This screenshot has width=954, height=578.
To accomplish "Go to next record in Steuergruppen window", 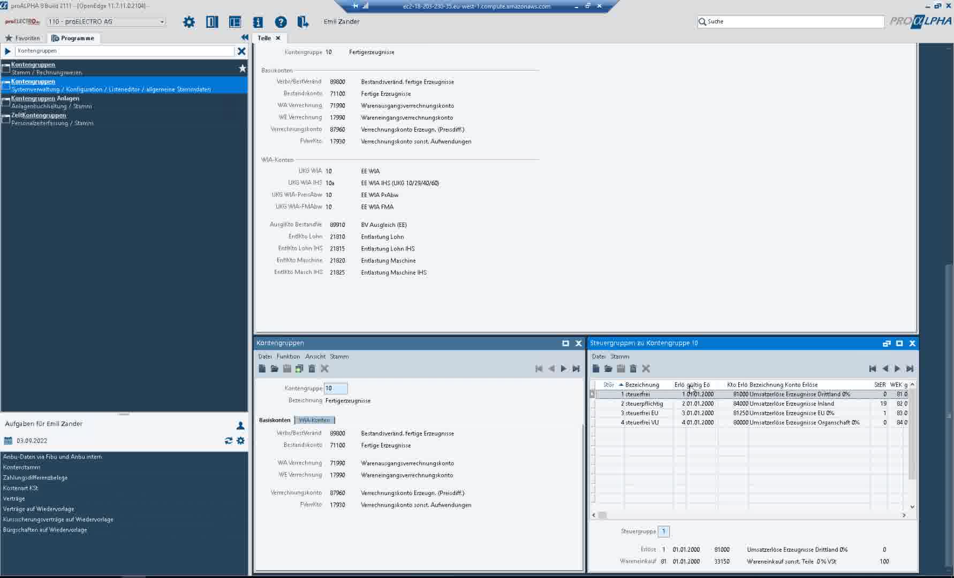I will [x=897, y=369].
